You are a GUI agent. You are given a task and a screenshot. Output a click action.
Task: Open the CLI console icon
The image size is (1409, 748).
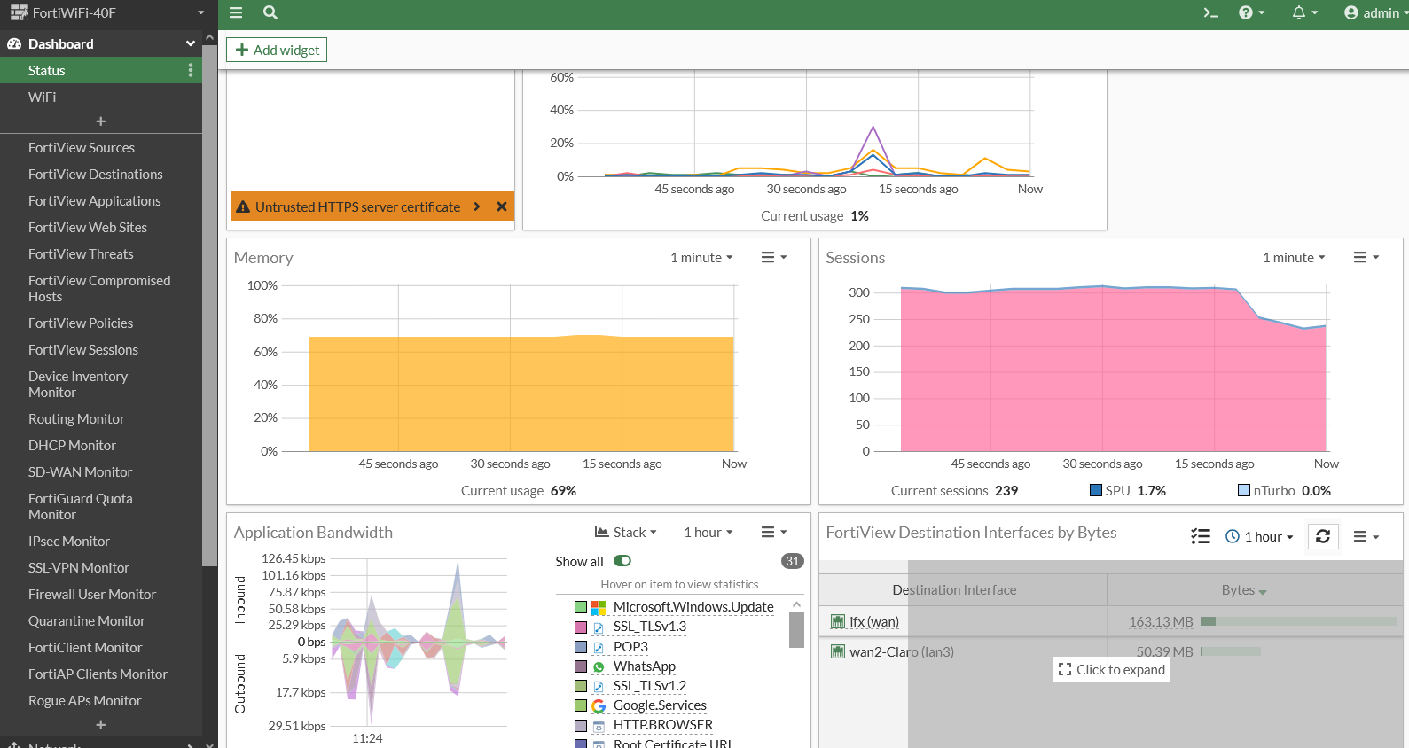pyautogui.click(x=1210, y=12)
